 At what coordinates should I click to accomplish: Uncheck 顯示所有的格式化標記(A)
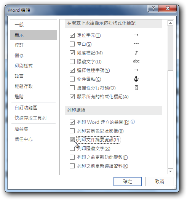72,96
